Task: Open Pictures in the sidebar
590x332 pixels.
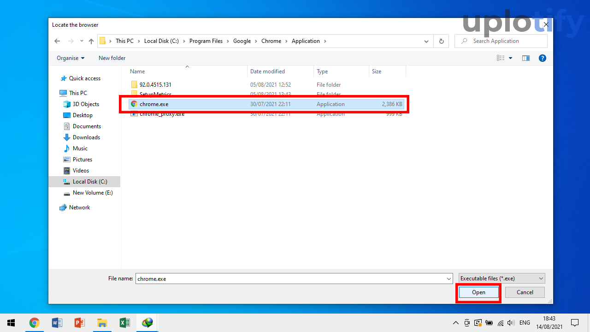Action: 83,160
